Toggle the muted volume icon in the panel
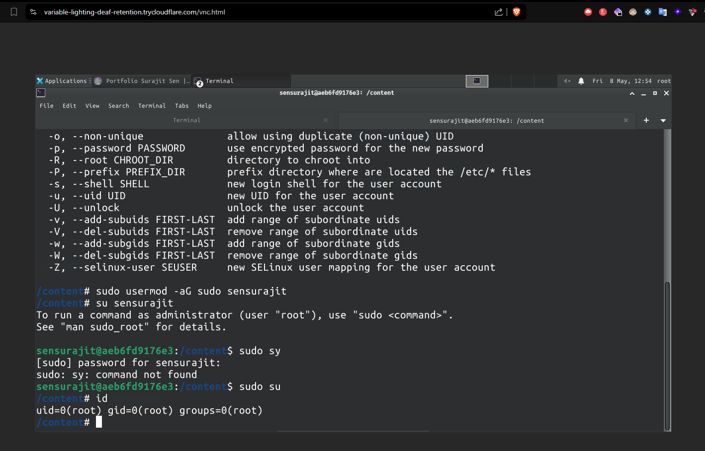This screenshot has height=451, width=705. [x=567, y=81]
